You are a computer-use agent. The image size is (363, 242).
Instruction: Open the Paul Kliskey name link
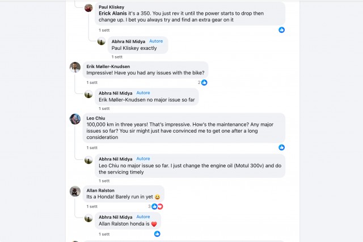coord(111,7)
